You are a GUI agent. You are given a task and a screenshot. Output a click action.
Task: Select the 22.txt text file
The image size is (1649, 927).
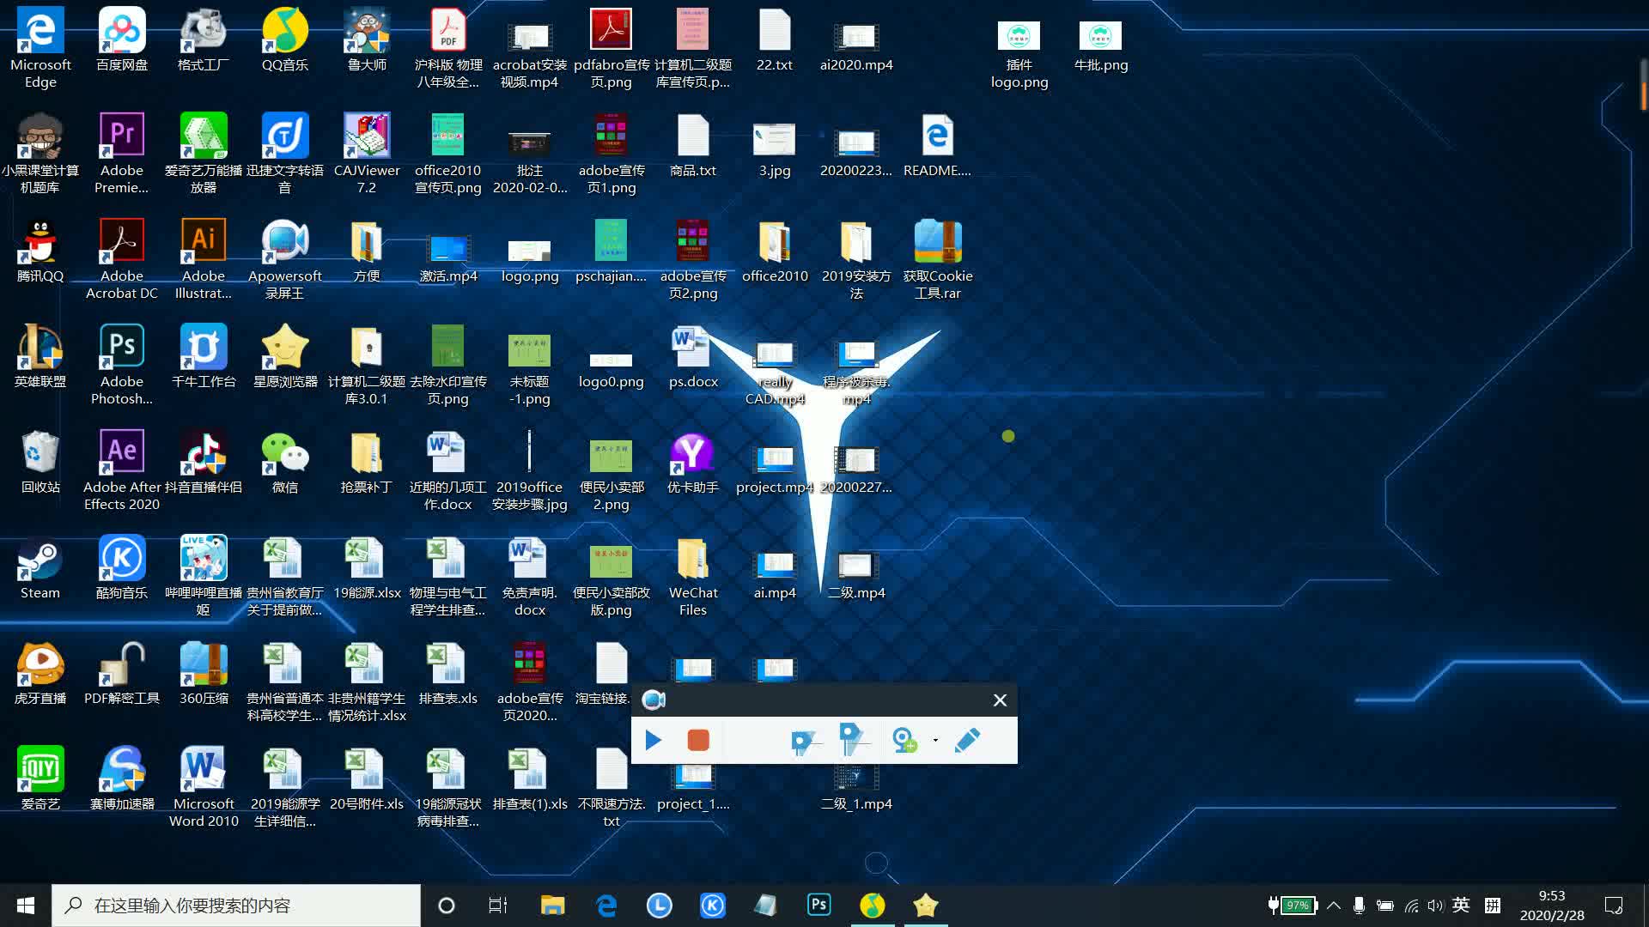pyautogui.click(x=775, y=39)
